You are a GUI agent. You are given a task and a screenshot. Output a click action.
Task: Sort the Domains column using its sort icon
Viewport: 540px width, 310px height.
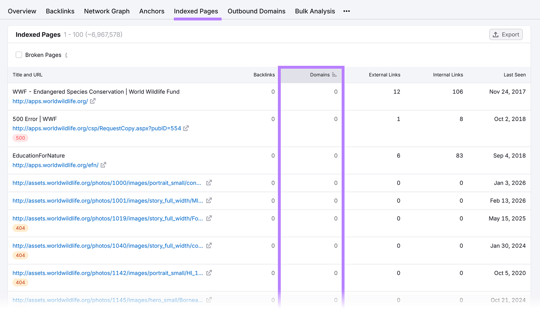tap(334, 75)
